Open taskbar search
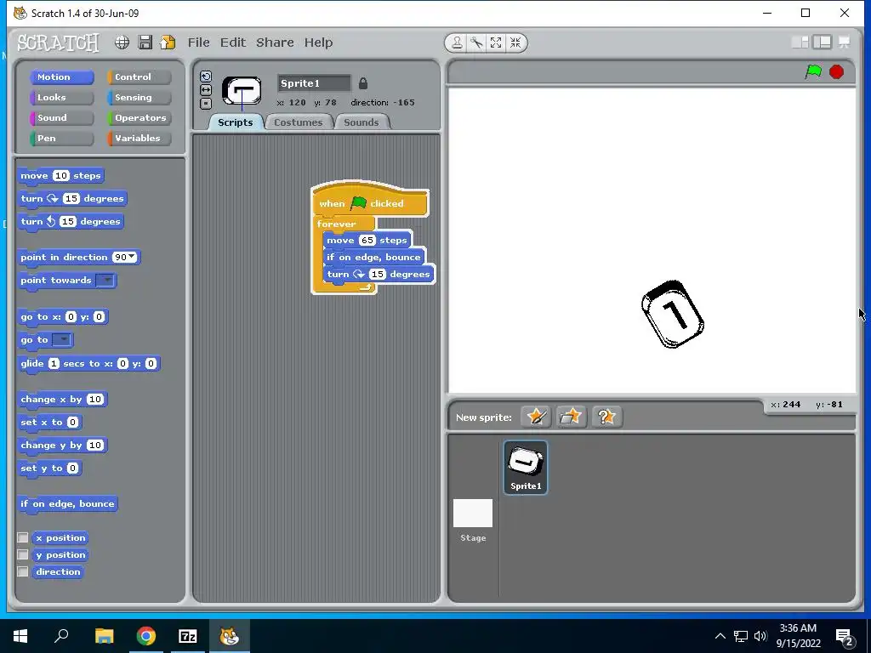 [x=61, y=636]
